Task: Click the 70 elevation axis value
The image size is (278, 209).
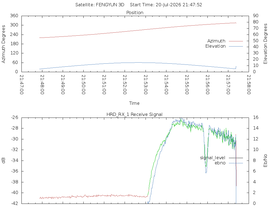Action: [x=256, y=28]
